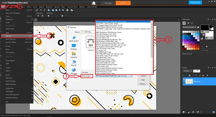
Task: Open the layer blend mode Normal dropdown
Action: pyautogui.click(x=187, y=71)
